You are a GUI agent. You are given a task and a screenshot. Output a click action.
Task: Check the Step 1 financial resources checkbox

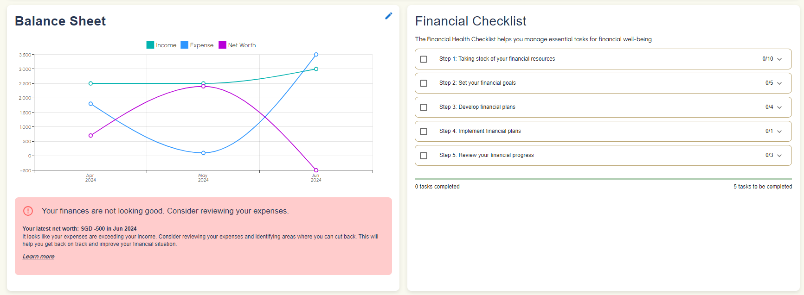coord(424,59)
